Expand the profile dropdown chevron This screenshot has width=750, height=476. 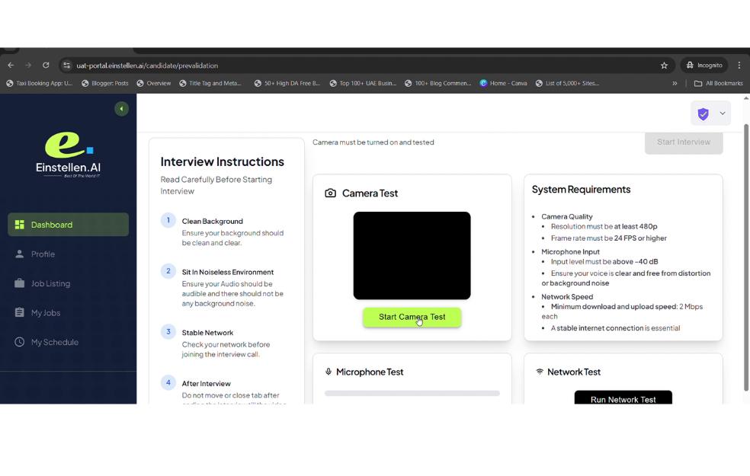(x=723, y=113)
